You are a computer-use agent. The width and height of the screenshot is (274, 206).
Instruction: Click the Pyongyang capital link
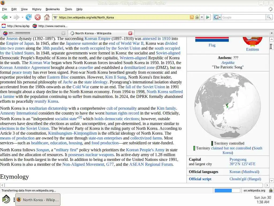[238, 159]
